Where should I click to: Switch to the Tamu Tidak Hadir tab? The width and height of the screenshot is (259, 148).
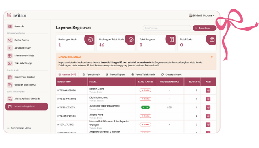click(143, 75)
